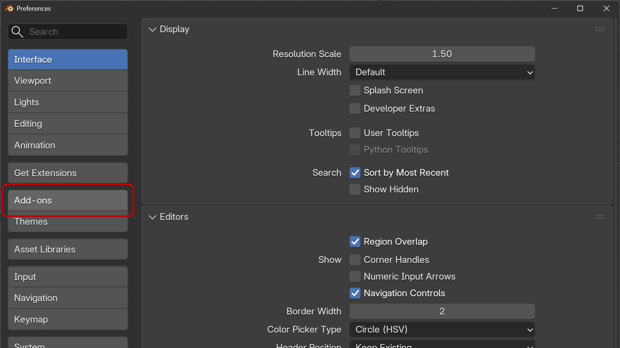The height and width of the screenshot is (348, 620).
Task: Uncheck Sort by Most Recent
Action: (355, 173)
